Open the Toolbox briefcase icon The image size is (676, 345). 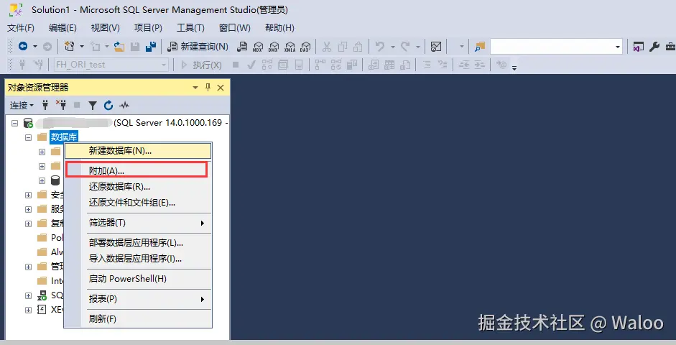coord(670,46)
